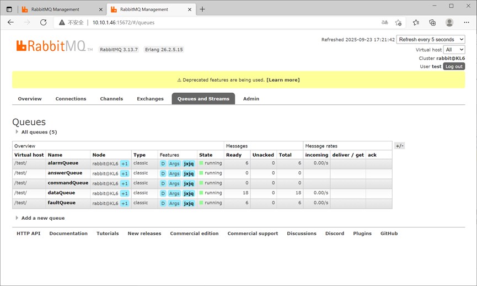Toggle table columns with the +/- button

click(399, 146)
